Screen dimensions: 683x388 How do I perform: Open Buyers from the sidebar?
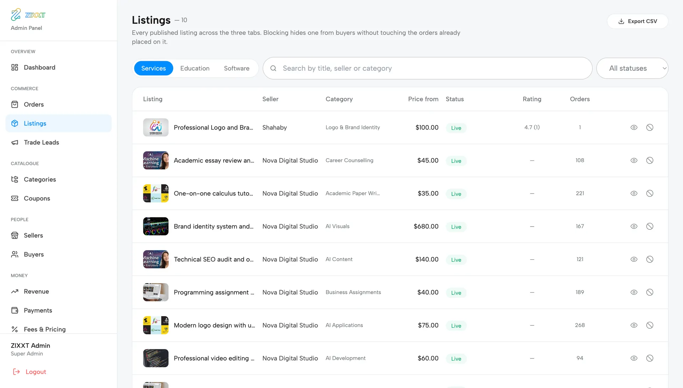[x=59, y=255]
